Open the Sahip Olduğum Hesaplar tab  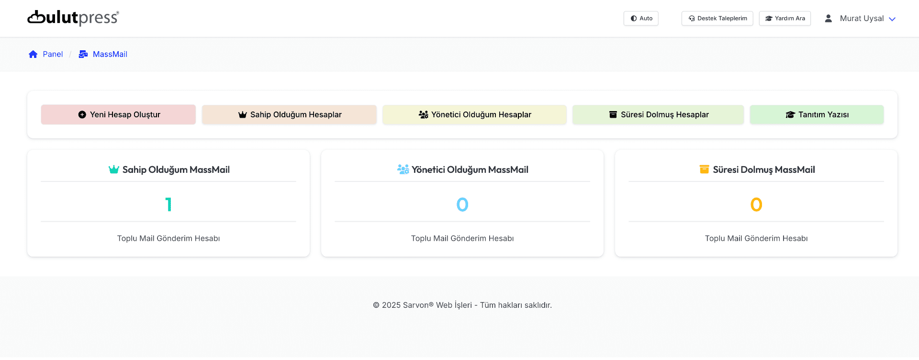289,115
